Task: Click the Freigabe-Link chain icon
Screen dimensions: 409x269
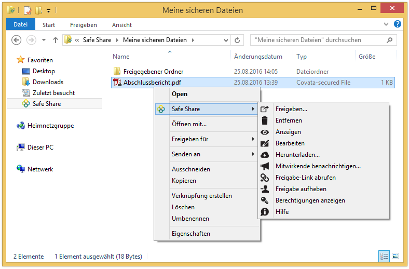Action: click(x=265, y=178)
